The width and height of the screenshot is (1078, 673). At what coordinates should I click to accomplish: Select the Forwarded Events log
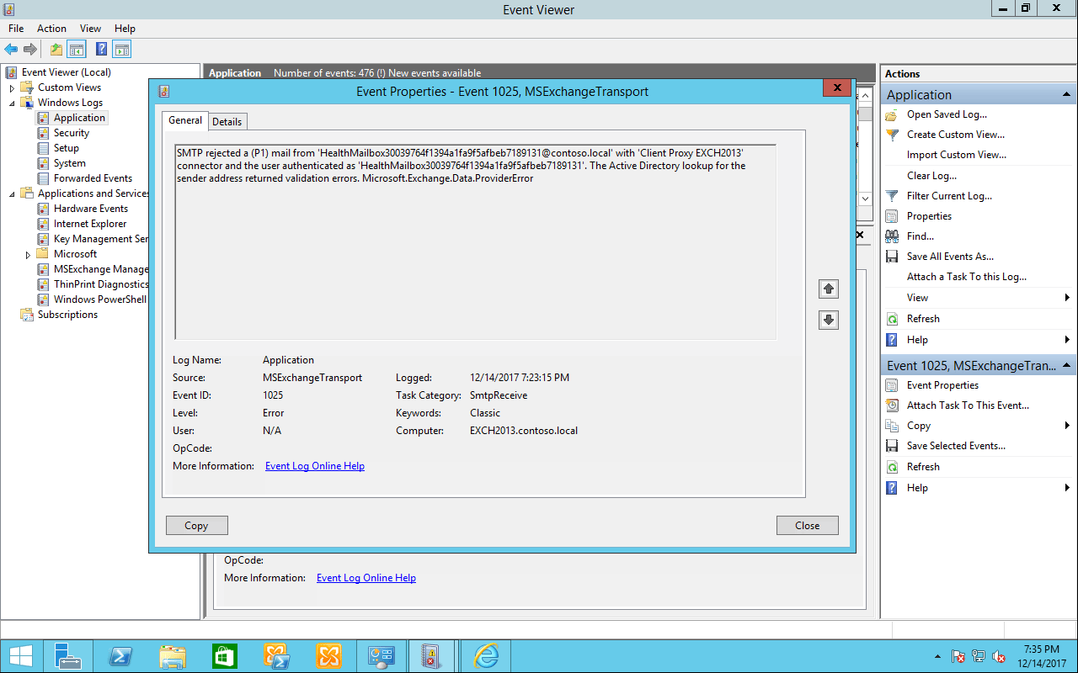tap(93, 178)
